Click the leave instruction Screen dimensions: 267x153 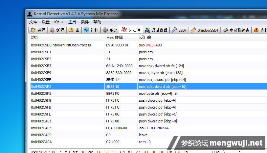pyautogui.click(x=143, y=135)
